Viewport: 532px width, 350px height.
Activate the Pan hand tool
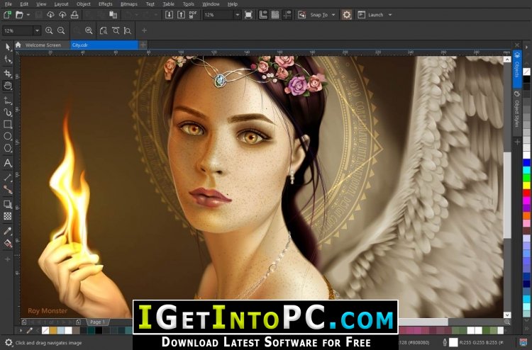8,86
